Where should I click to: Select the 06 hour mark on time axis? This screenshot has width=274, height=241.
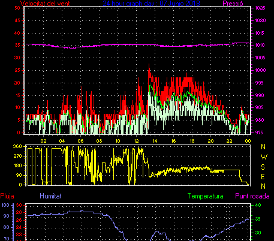pos(80,141)
